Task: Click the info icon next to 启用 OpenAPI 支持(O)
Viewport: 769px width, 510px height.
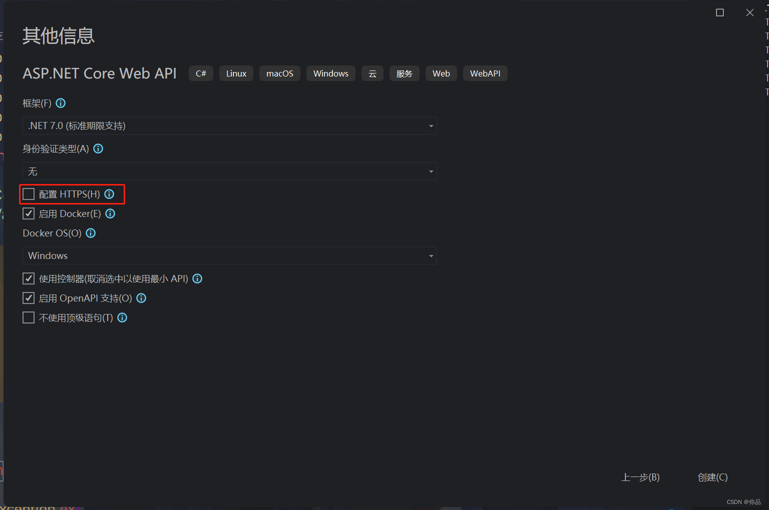Action: (141, 298)
